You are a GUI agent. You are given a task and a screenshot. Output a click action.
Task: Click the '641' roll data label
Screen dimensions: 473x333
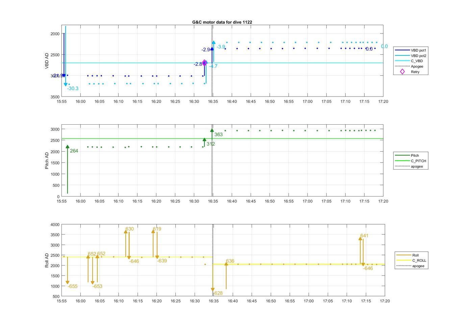tap(364, 236)
